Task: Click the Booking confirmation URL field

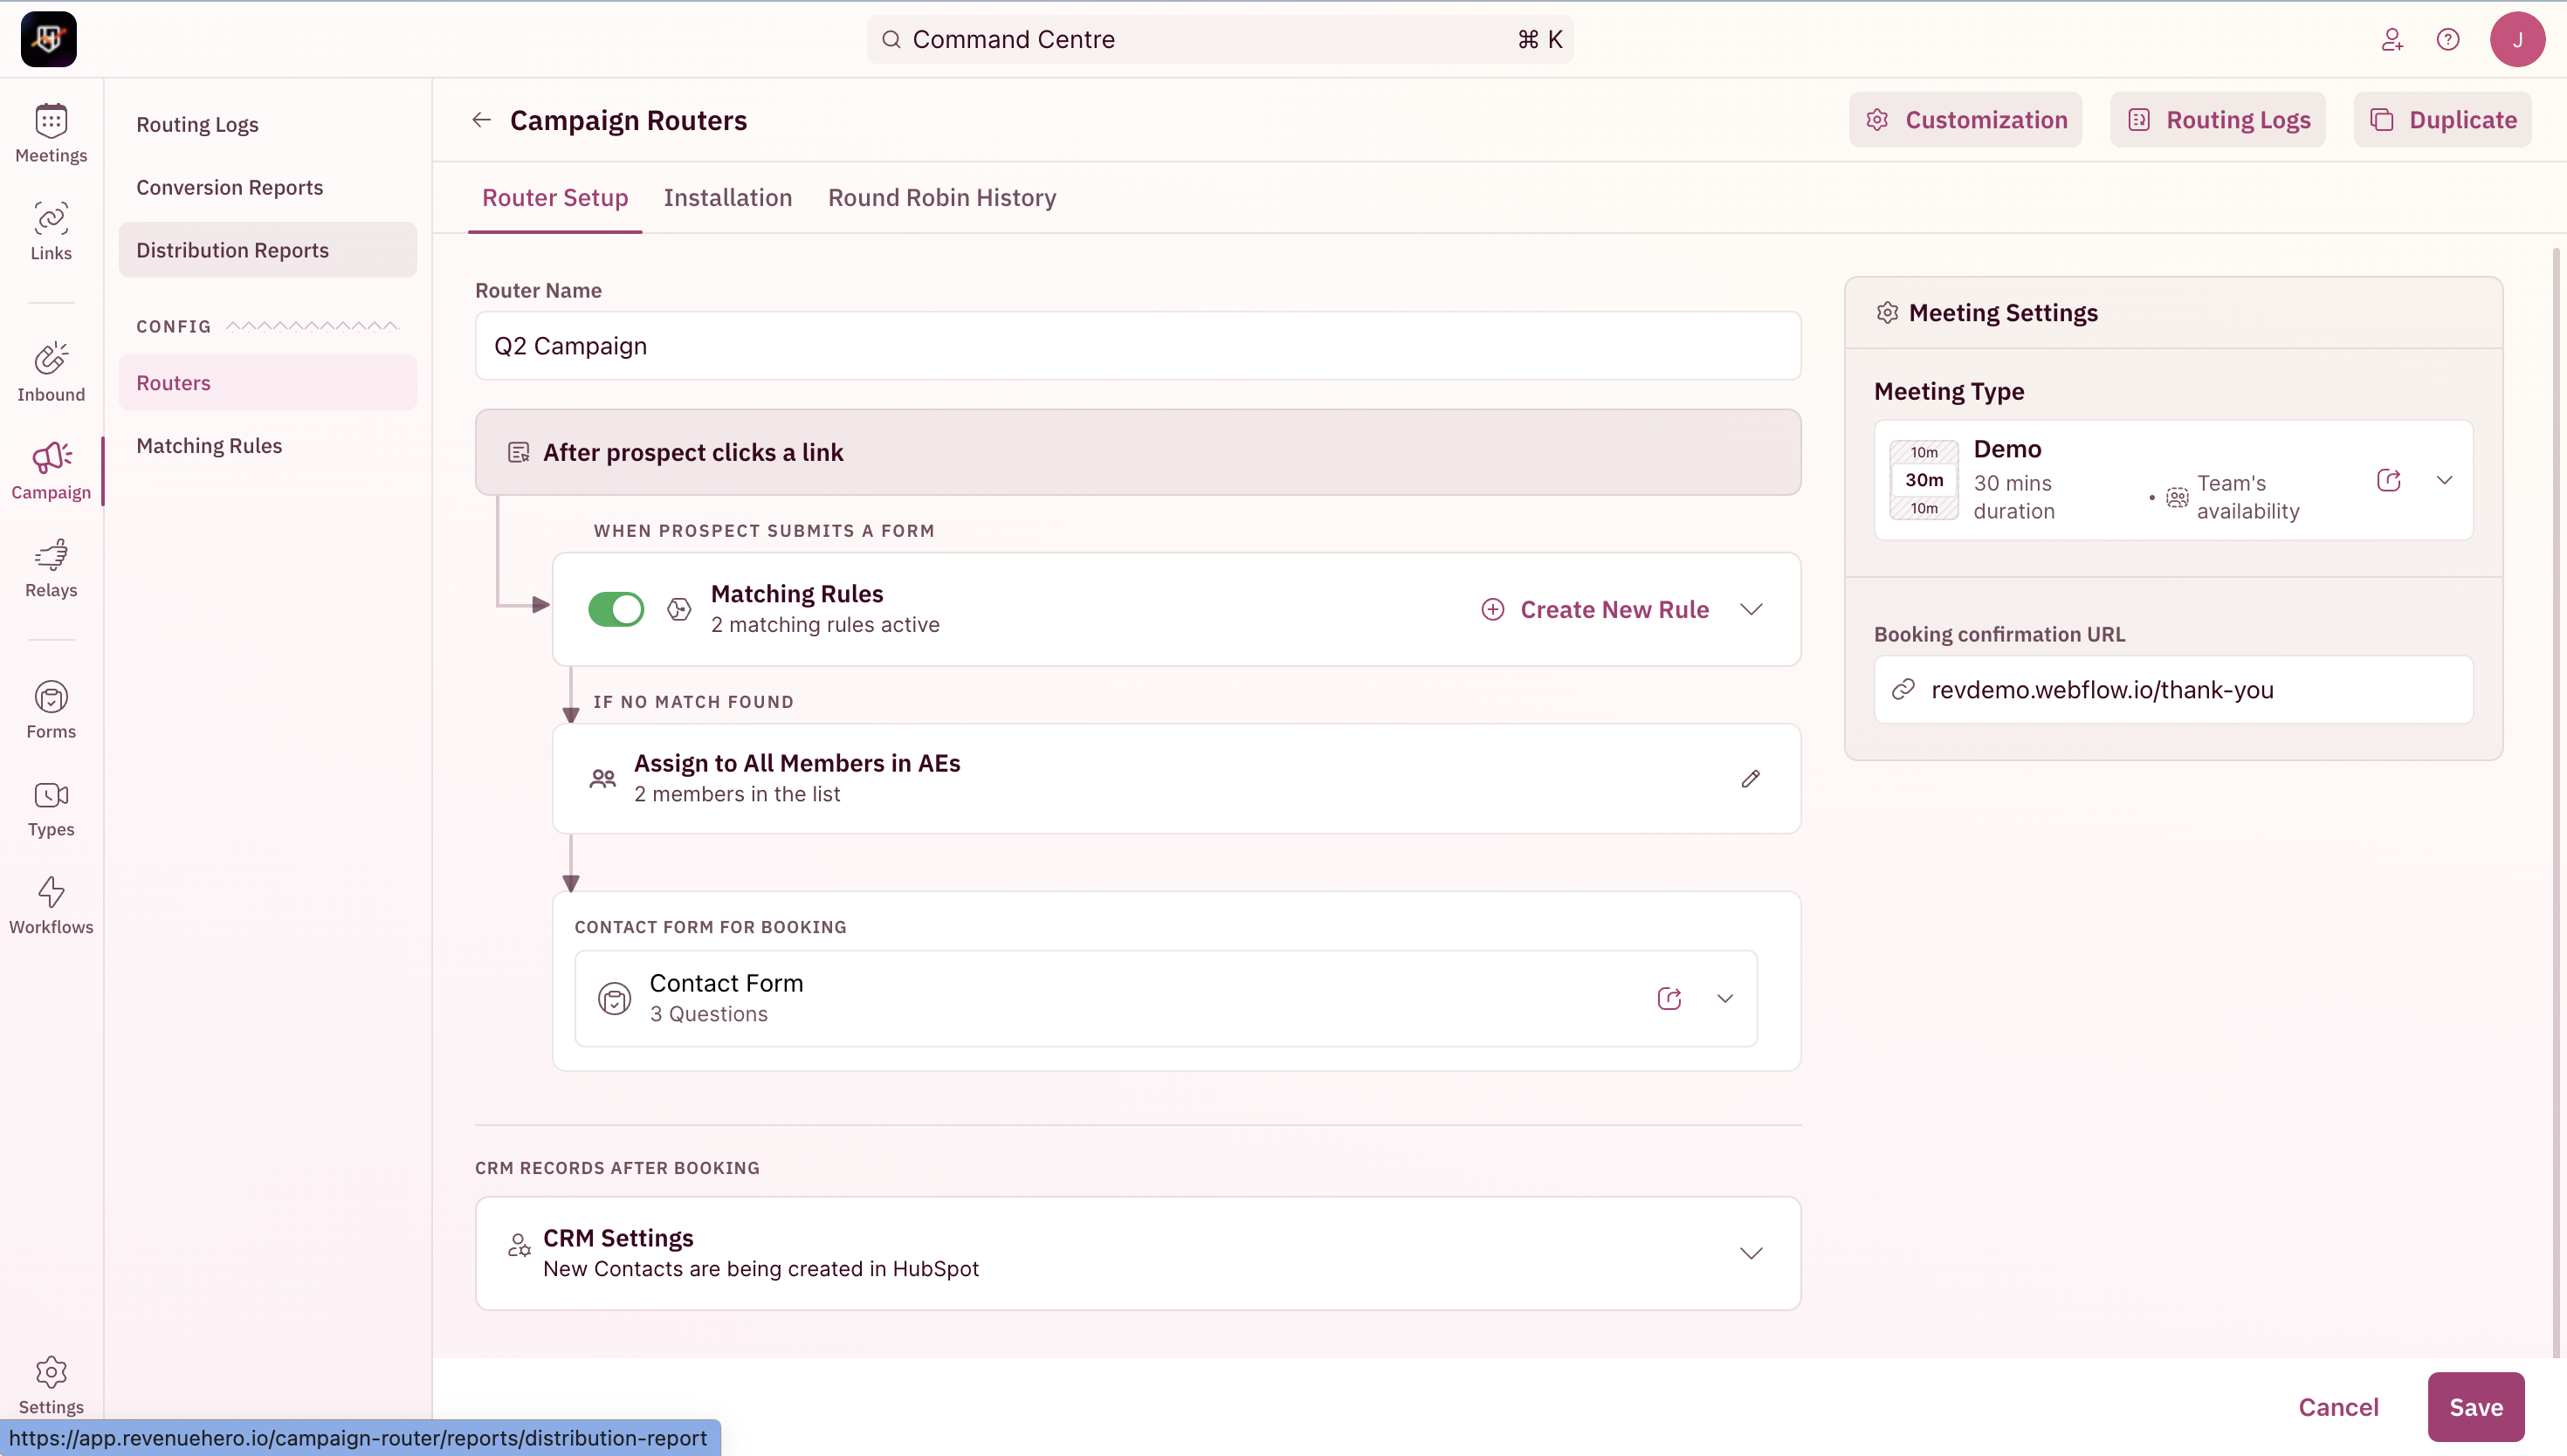Action: [x=2173, y=689]
